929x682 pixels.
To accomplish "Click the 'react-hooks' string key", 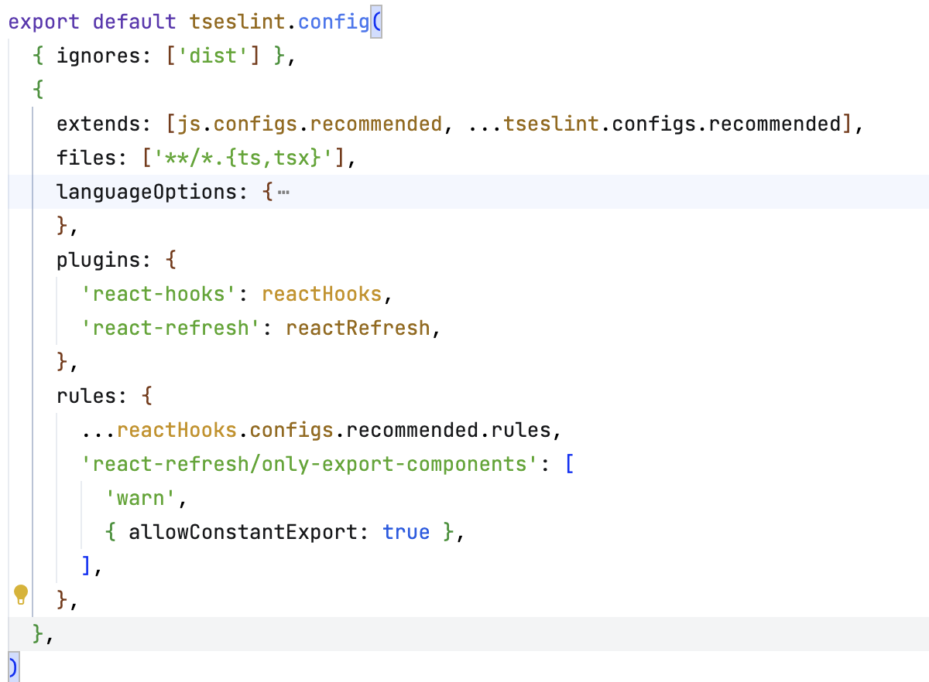I will pos(159,294).
